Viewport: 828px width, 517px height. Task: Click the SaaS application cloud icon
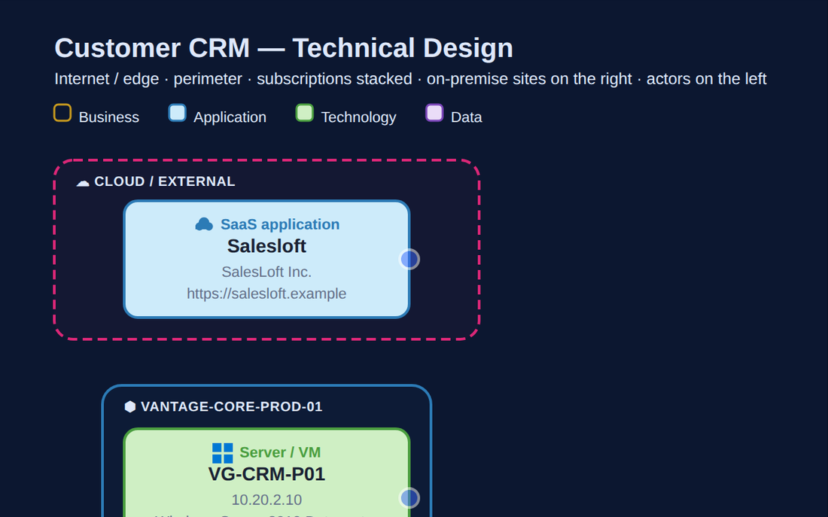click(x=204, y=224)
